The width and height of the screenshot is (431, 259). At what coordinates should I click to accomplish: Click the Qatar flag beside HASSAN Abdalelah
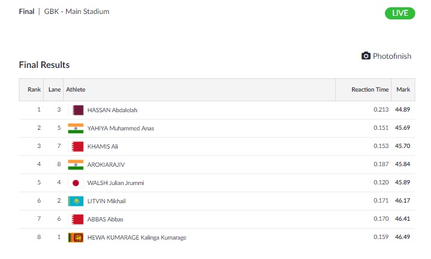[76, 110]
